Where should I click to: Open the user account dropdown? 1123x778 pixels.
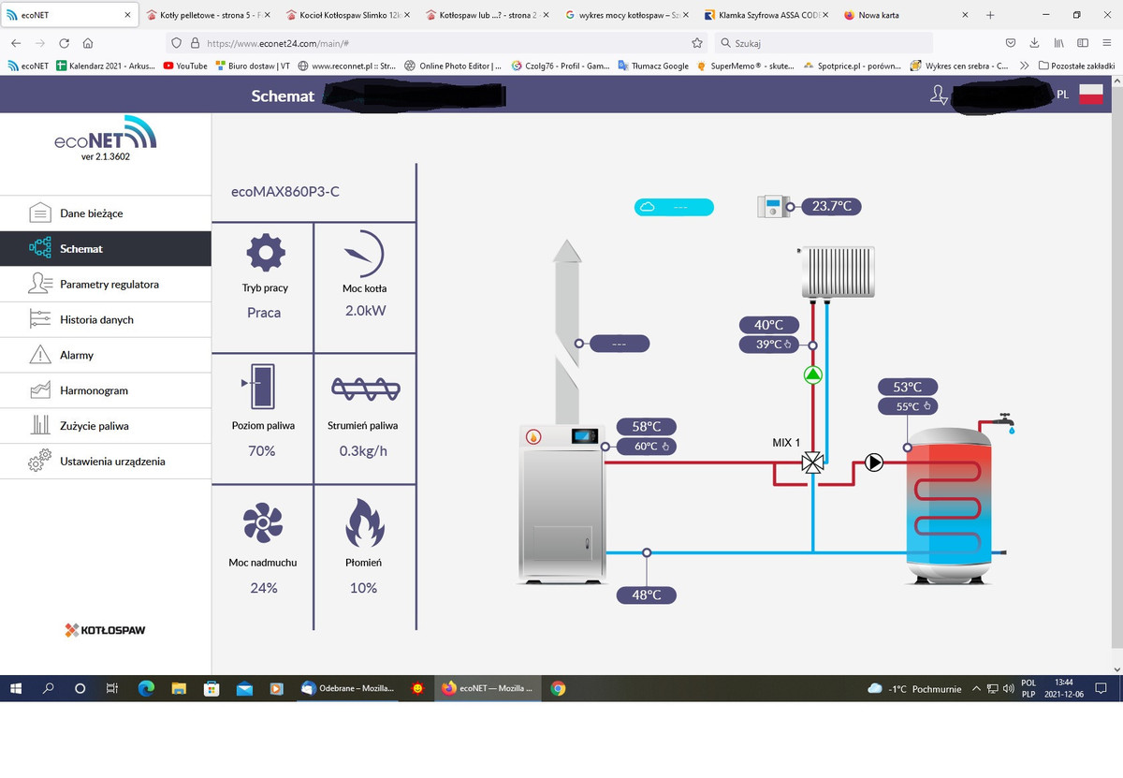click(939, 95)
